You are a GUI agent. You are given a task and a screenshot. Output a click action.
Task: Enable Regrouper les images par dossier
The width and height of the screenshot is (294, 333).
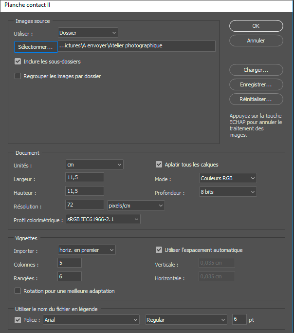tap(18, 76)
